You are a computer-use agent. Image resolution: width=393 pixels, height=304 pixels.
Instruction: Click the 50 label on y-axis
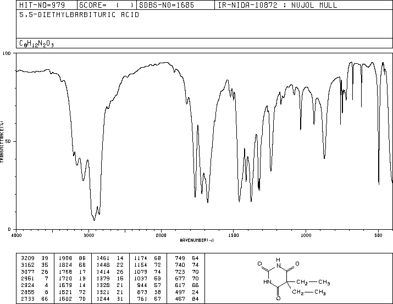click(x=8, y=141)
